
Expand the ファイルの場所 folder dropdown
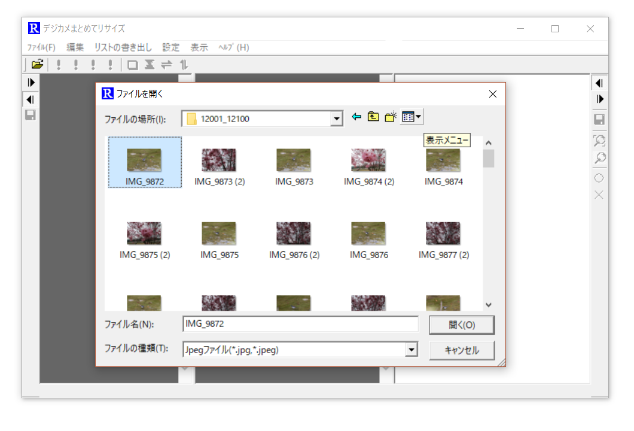tap(336, 119)
